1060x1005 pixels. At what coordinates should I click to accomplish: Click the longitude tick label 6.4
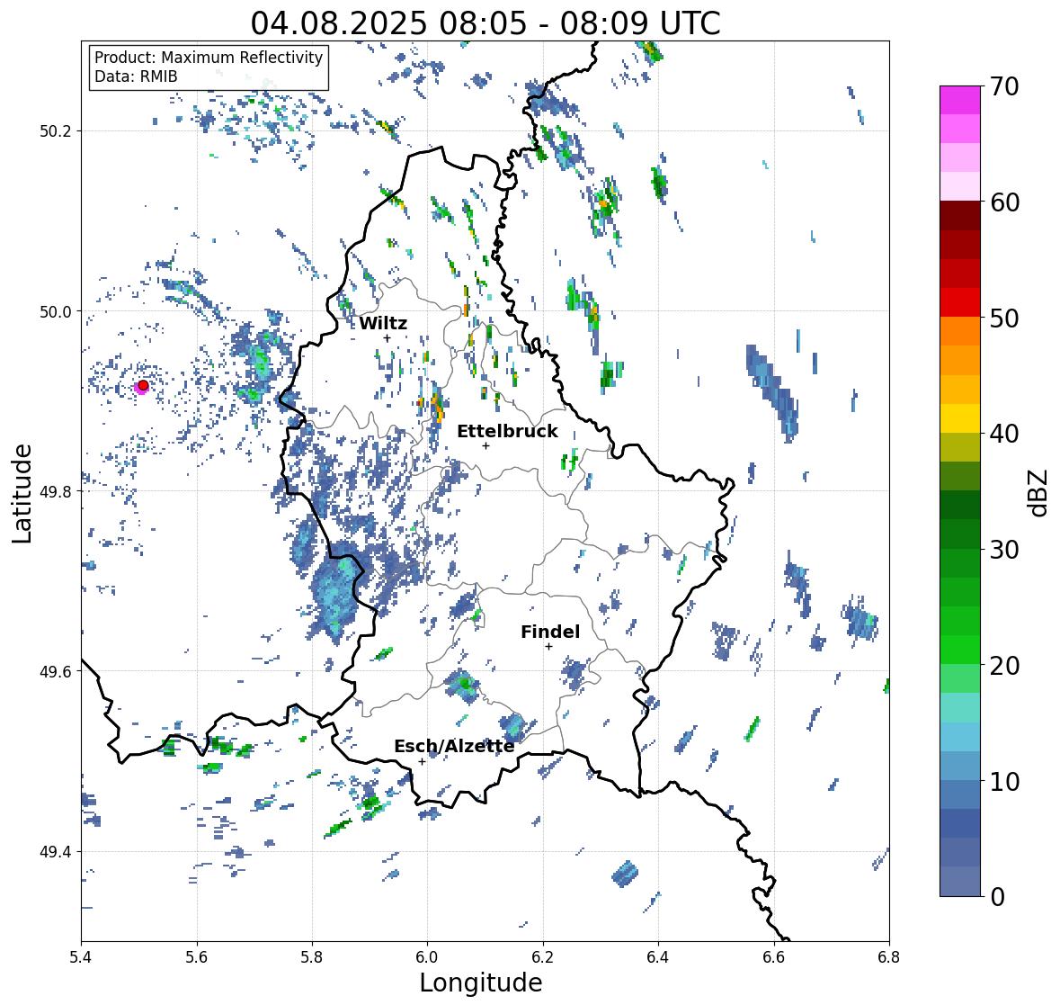658,957
